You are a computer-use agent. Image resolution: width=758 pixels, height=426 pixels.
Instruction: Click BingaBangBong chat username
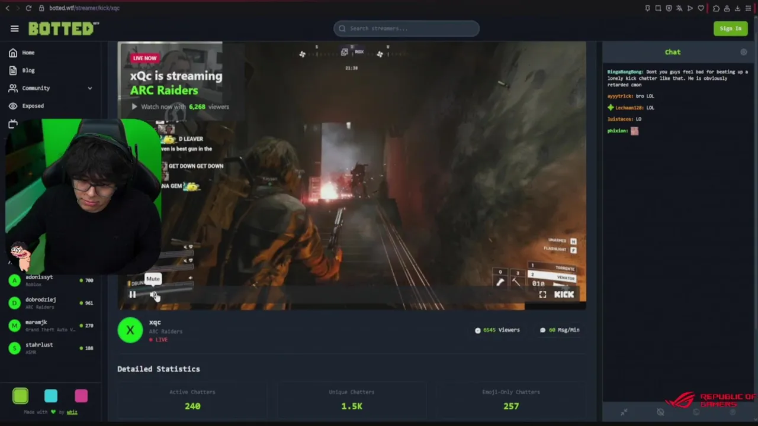coord(625,72)
